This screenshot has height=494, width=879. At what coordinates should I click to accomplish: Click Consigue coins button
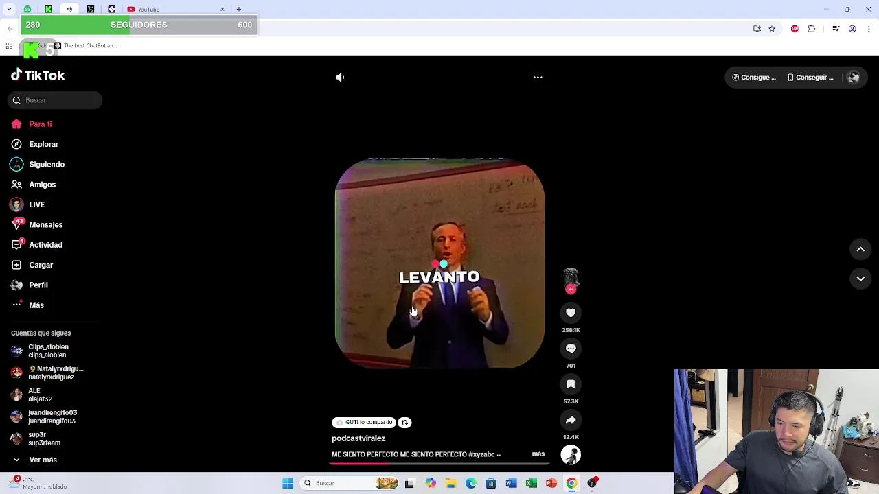pos(753,78)
